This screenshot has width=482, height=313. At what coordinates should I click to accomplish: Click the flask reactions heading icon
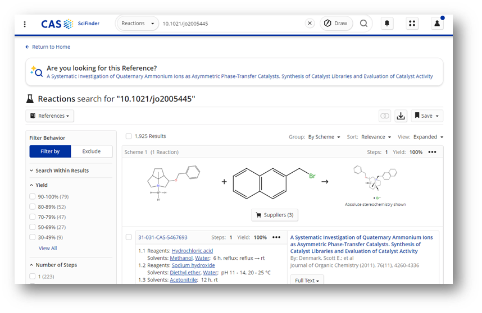[30, 99]
